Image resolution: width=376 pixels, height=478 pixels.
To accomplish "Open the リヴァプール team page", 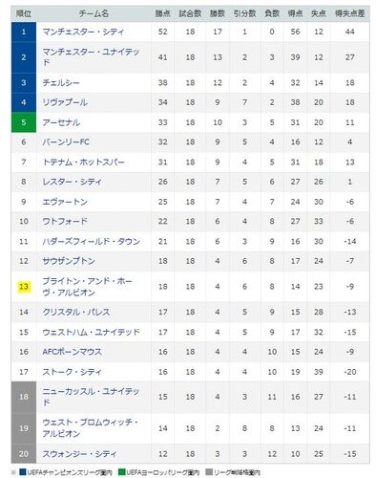I will tap(65, 102).
